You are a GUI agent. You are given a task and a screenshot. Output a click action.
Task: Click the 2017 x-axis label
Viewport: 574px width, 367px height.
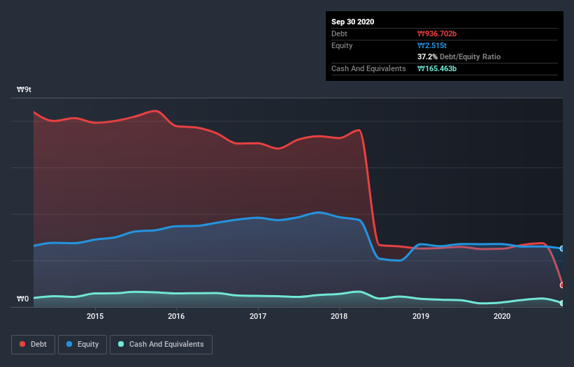(x=258, y=316)
